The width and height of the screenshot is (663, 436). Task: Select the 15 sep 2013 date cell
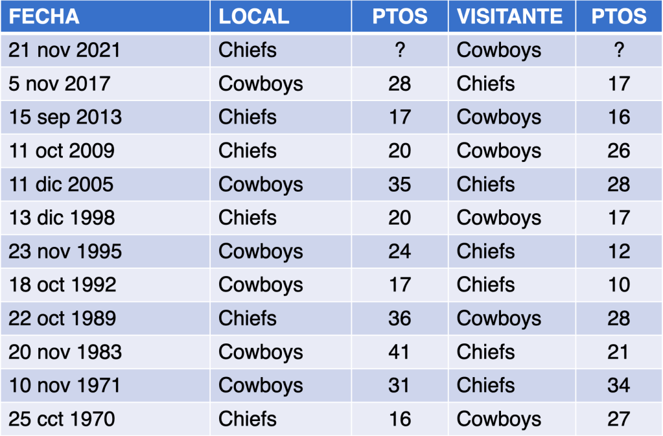tap(65, 117)
